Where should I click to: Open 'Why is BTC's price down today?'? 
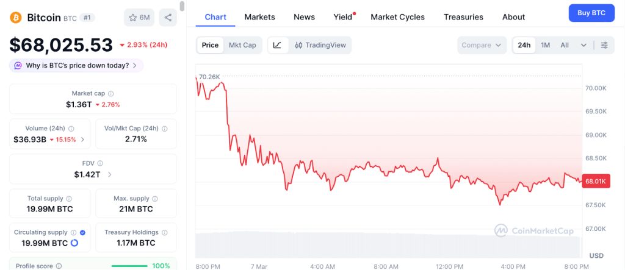click(x=76, y=65)
